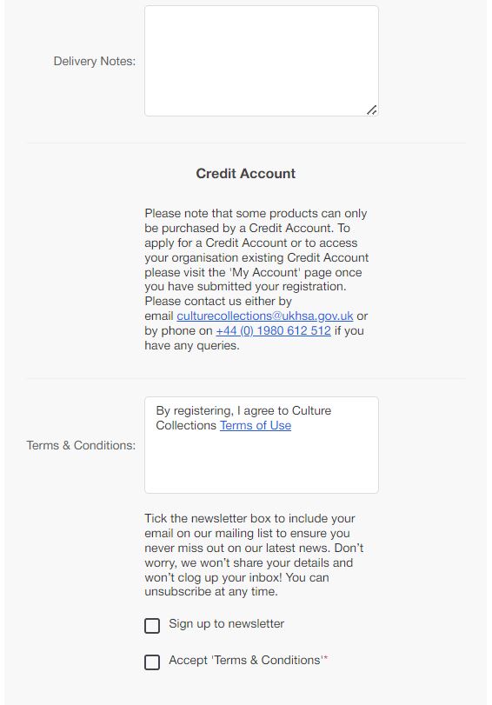Click inside the Delivery Notes text area
This screenshot has height=705, width=492.
(262, 61)
